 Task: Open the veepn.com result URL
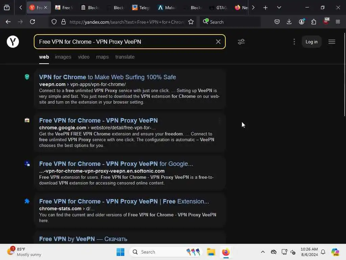[x=82, y=84]
